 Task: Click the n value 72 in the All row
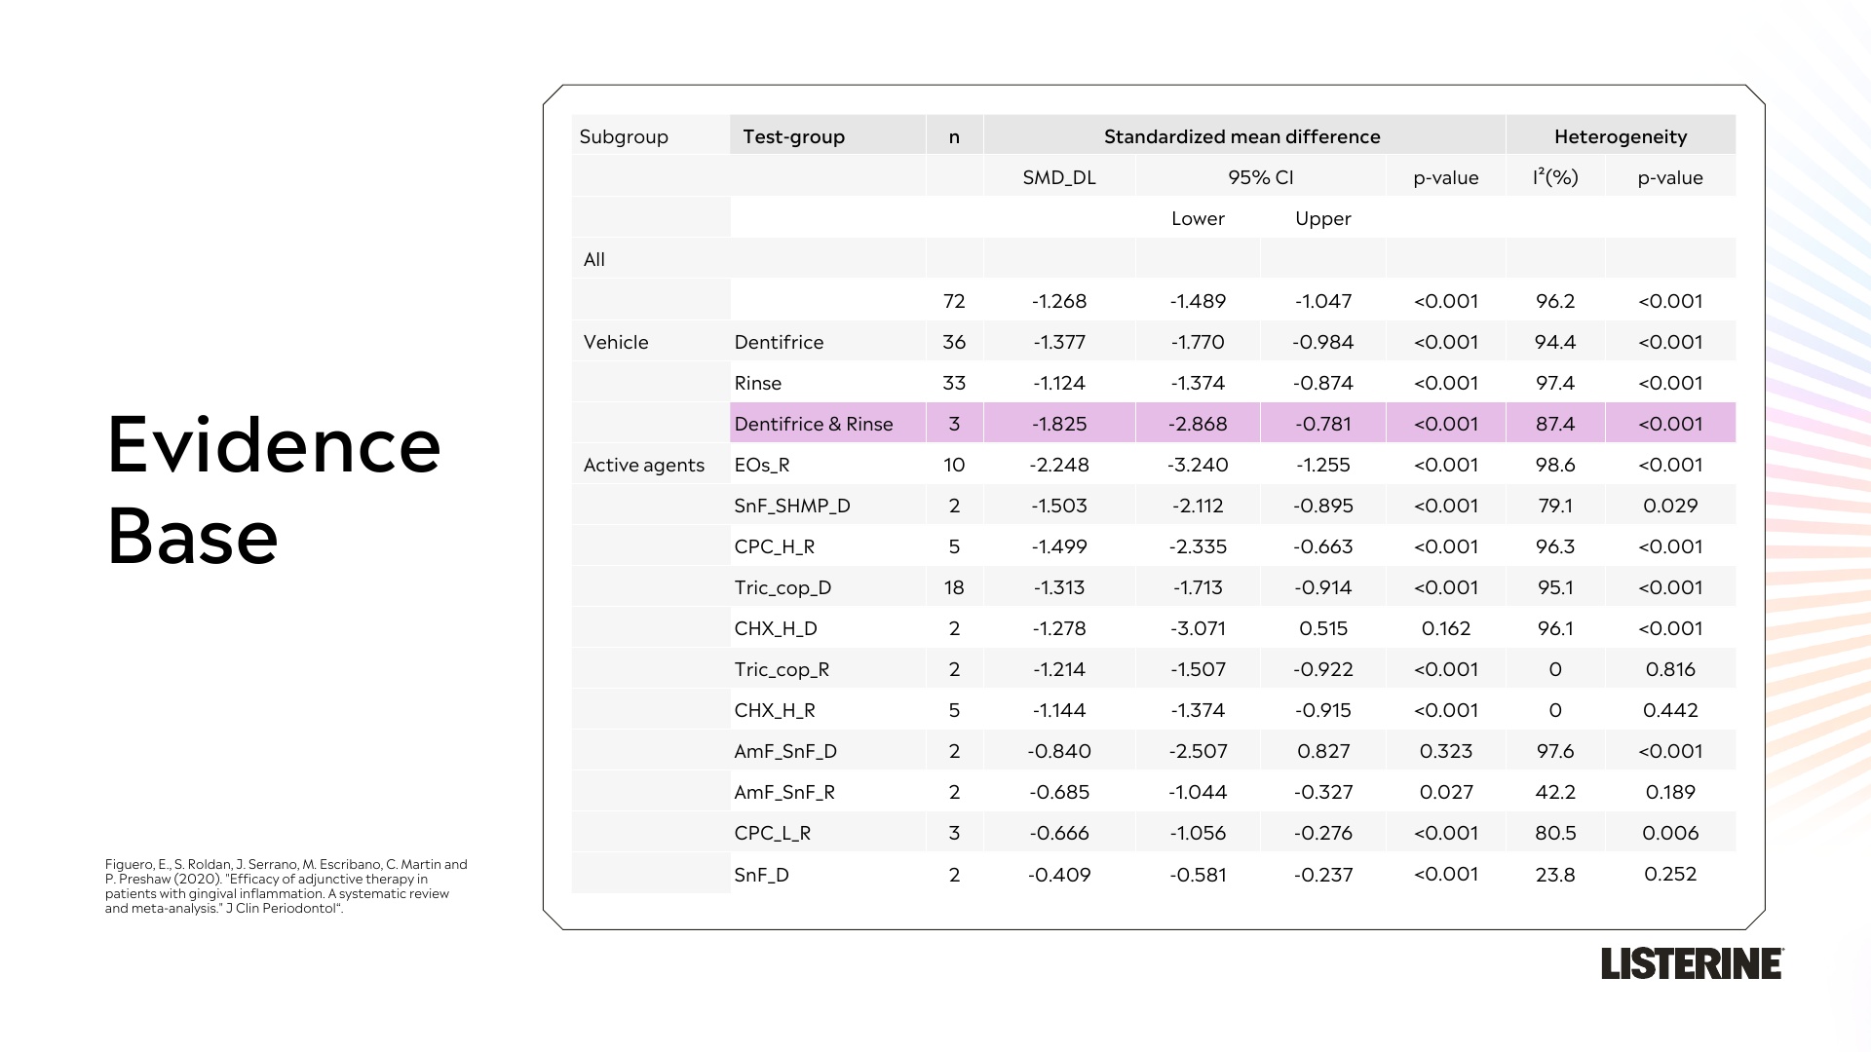click(954, 301)
